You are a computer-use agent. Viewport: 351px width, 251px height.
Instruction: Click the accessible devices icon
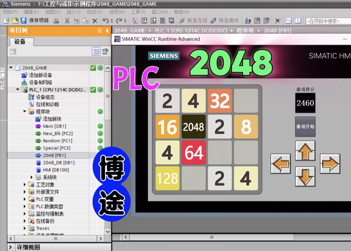tap(248, 21)
